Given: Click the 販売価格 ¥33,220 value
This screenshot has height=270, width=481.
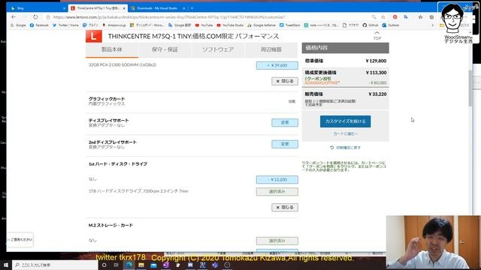Looking at the screenshot, I should pyautogui.click(x=377, y=94).
